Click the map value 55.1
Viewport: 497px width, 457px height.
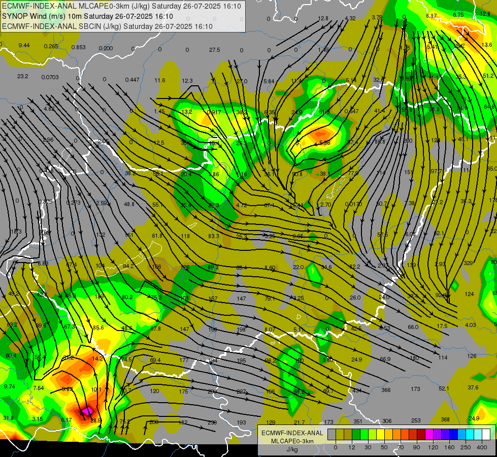coord(157,205)
